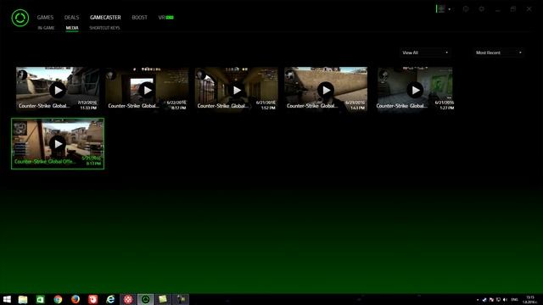Open the Windows Start menu
Image resolution: width=543 pixels, height=305 pixels.
click(x=7, y=299)
